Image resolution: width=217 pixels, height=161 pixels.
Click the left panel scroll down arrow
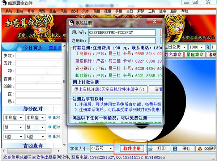coord(64,145)
